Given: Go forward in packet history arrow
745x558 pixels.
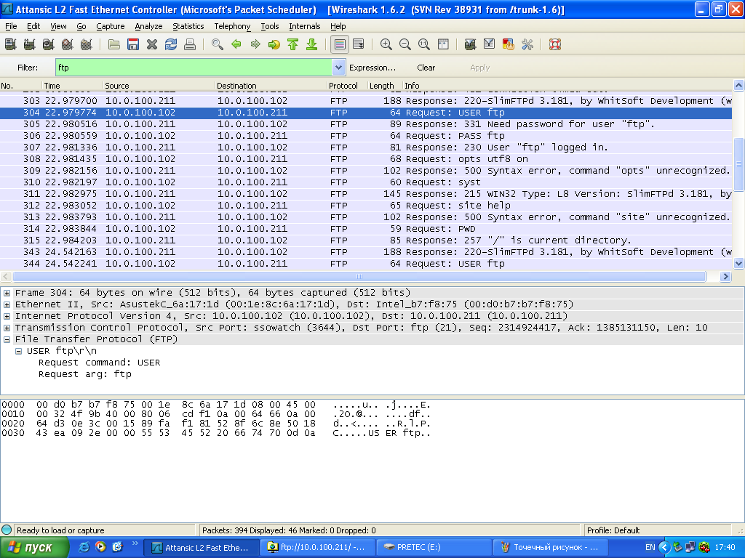Looking at the screenshot, I should point(255,44).
